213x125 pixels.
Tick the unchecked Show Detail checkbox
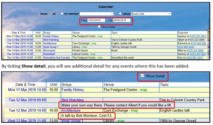click(x=99, y=27)
